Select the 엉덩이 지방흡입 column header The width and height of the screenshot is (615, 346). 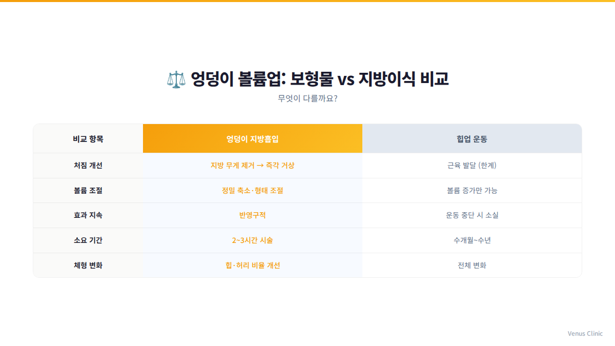click(x=253, y=138)
